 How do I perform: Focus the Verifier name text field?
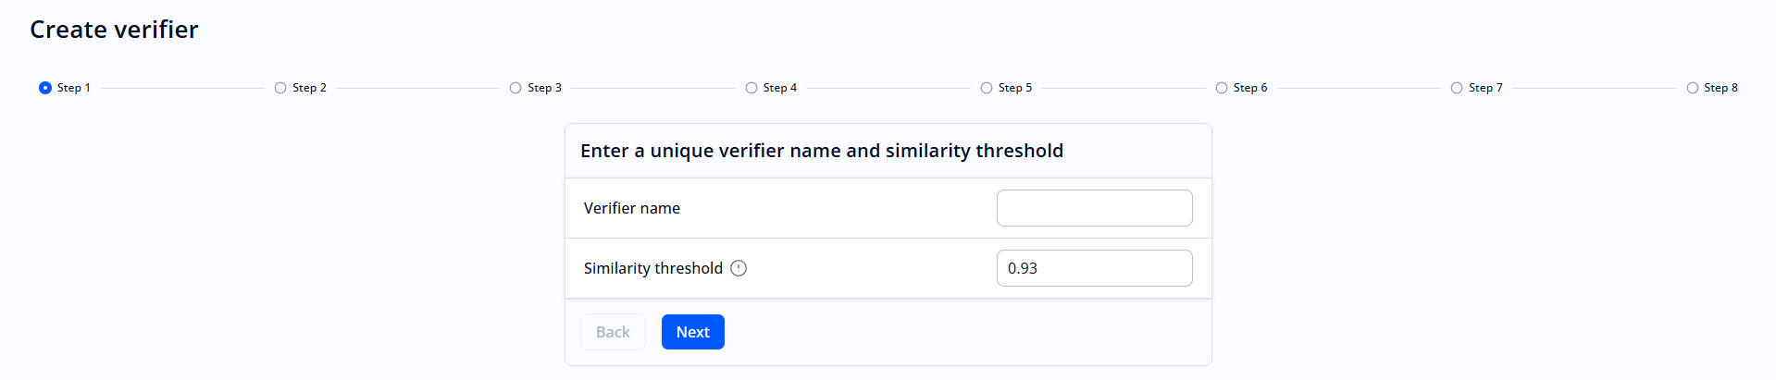click(x=1094, y=208)
